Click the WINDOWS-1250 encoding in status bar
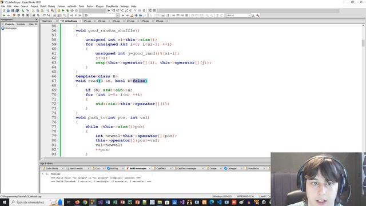This screenshot has width=366, height=206. (x=245, y=196)
